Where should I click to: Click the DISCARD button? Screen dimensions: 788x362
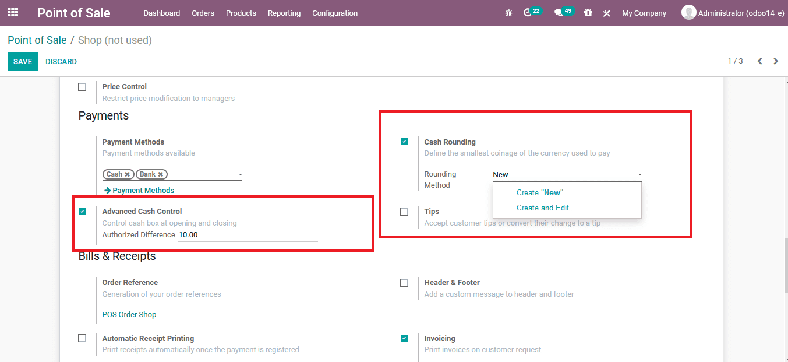[61, 62]
